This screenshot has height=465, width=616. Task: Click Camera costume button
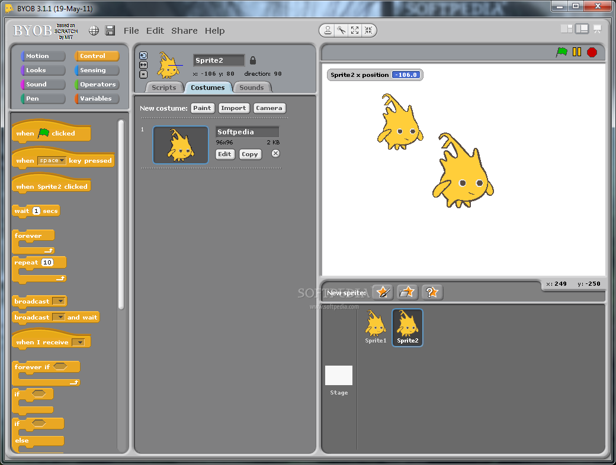(269, 108)
